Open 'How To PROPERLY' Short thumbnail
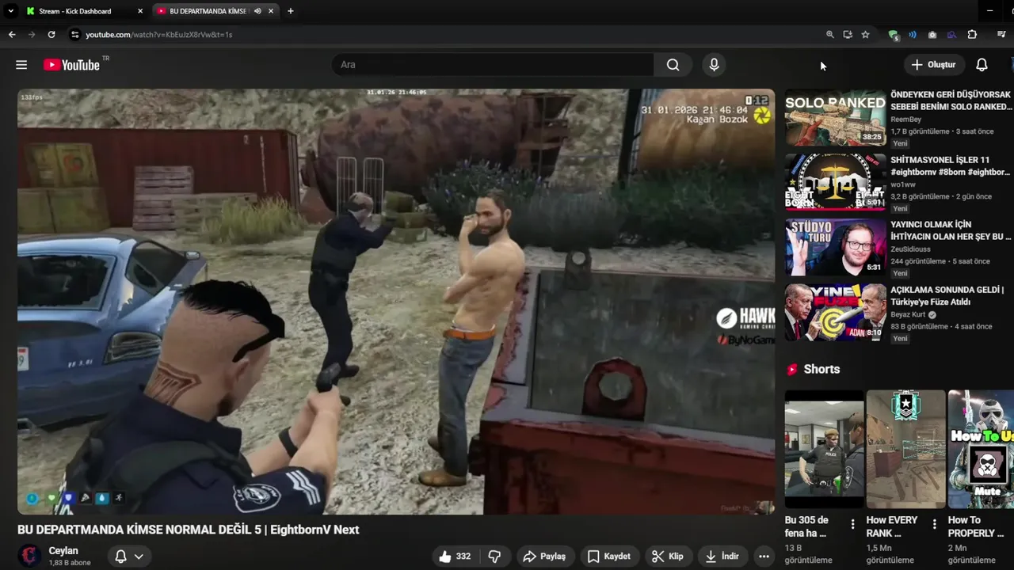The width and height of the screenshot is (1014, 570). click(981, 449)
